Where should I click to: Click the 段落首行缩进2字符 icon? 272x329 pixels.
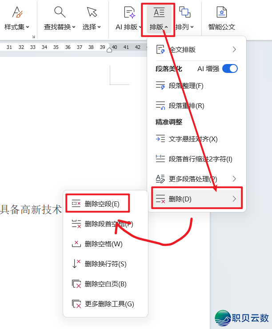tap(160, 159)
